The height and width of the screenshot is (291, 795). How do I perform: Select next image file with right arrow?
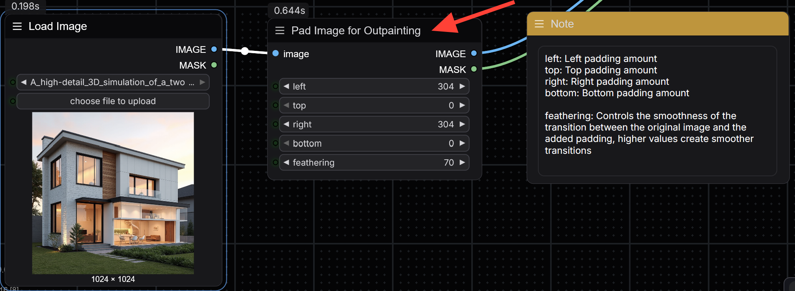click(202, 82)
